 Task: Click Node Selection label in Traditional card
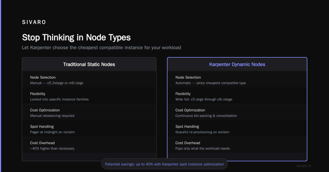tap(43, 78)
